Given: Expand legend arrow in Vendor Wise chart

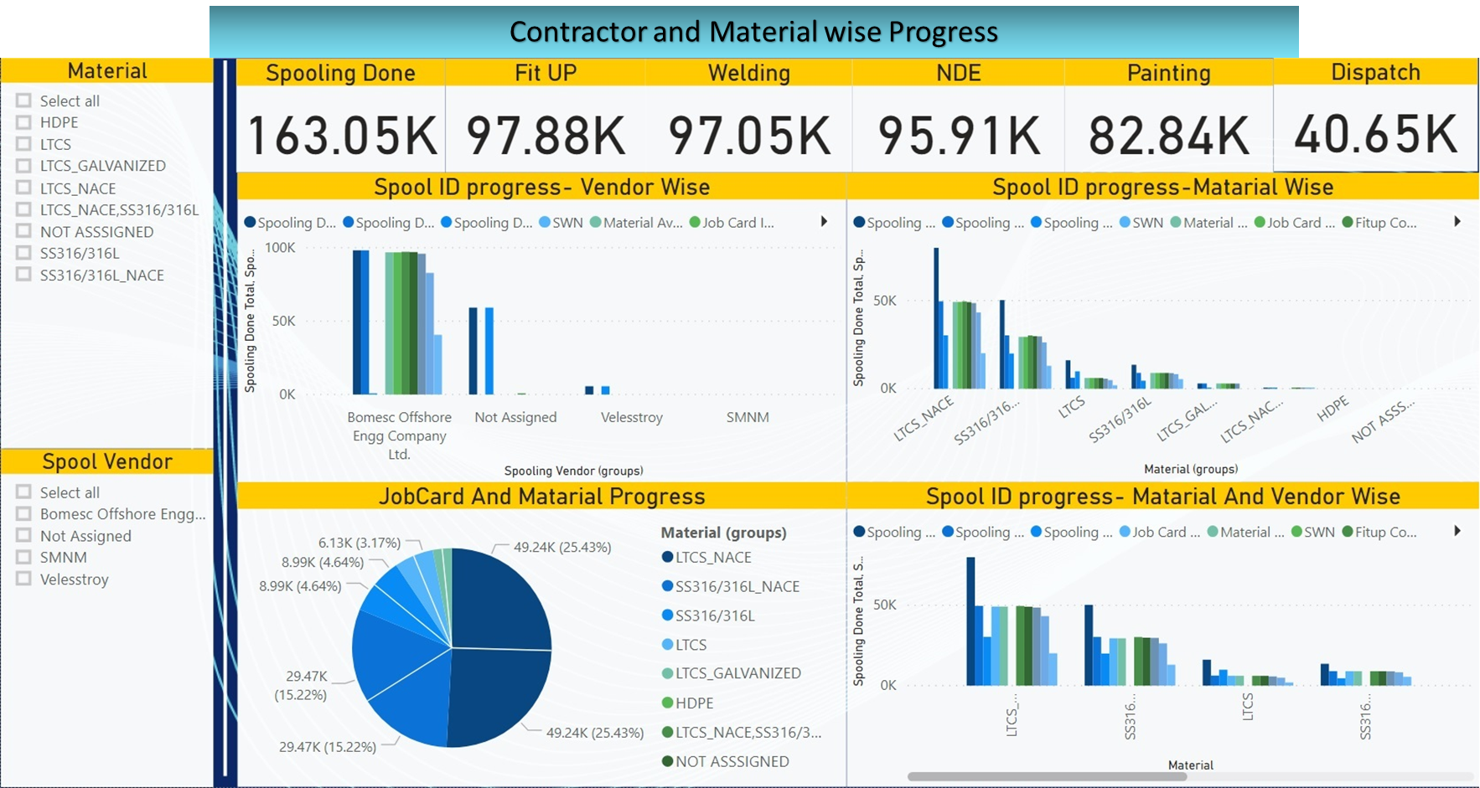Looking at the screenshot, I should click(824, 222).
